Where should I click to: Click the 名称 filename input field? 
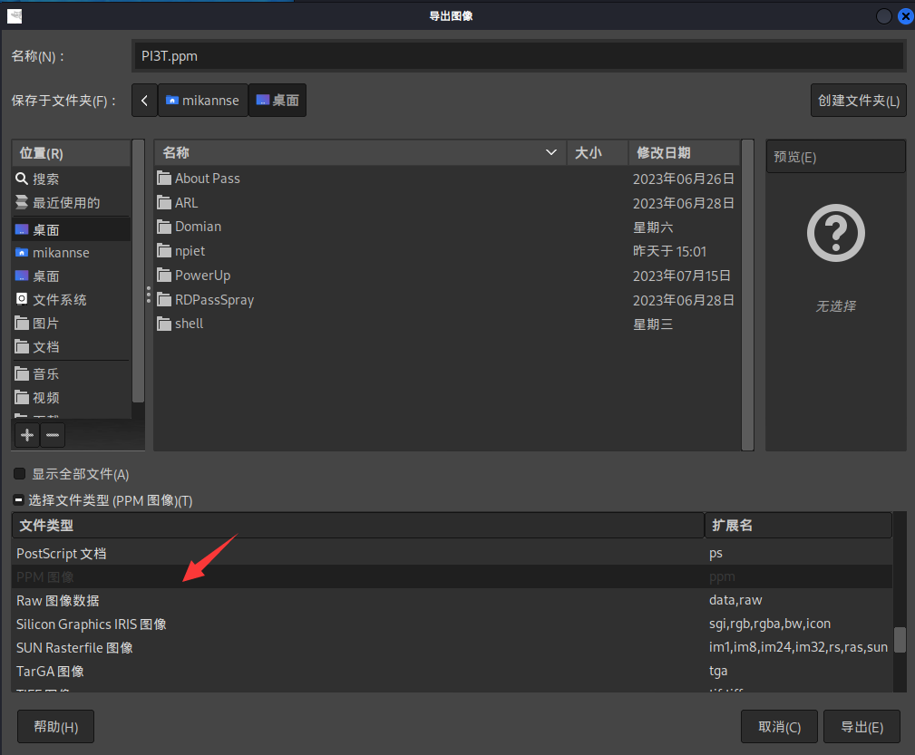(x=517, y=56)
